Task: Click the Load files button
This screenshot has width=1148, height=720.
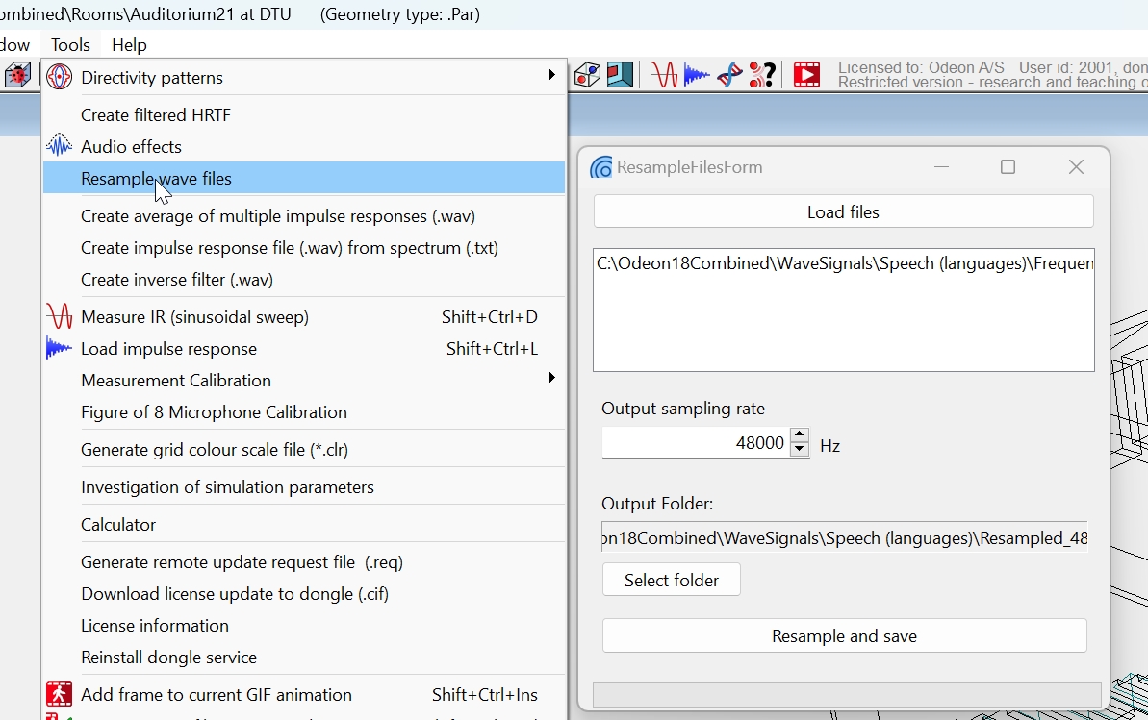Action: pyautogui.click(x=843, y=212)
